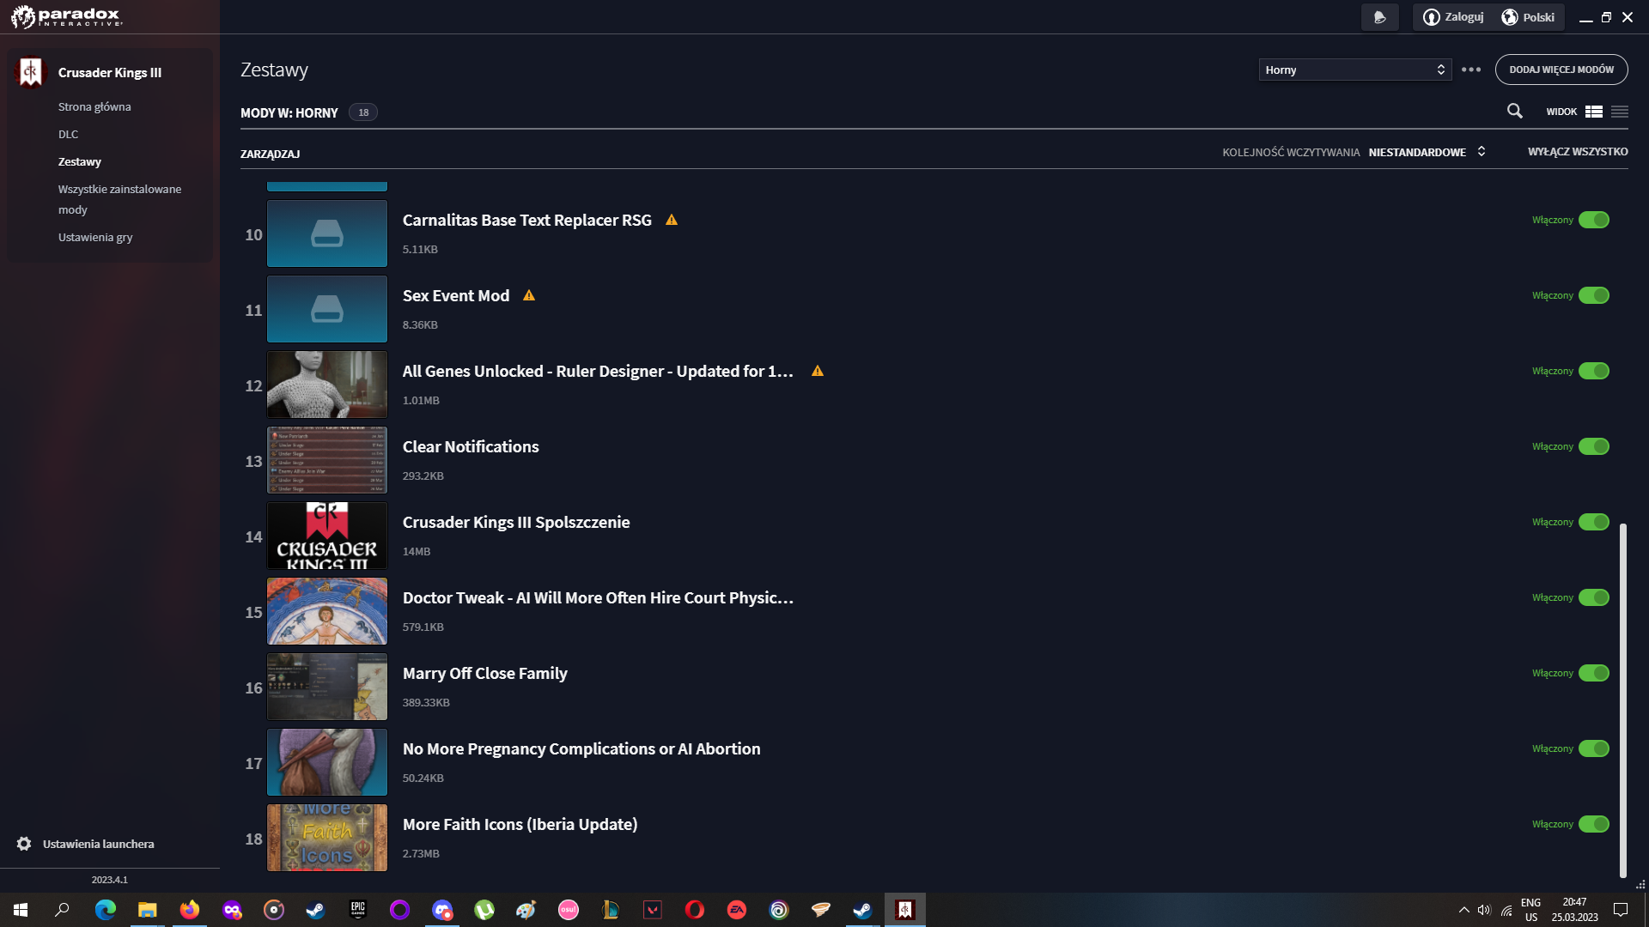Open uTorrent from the taskbar

pos(484,910)
